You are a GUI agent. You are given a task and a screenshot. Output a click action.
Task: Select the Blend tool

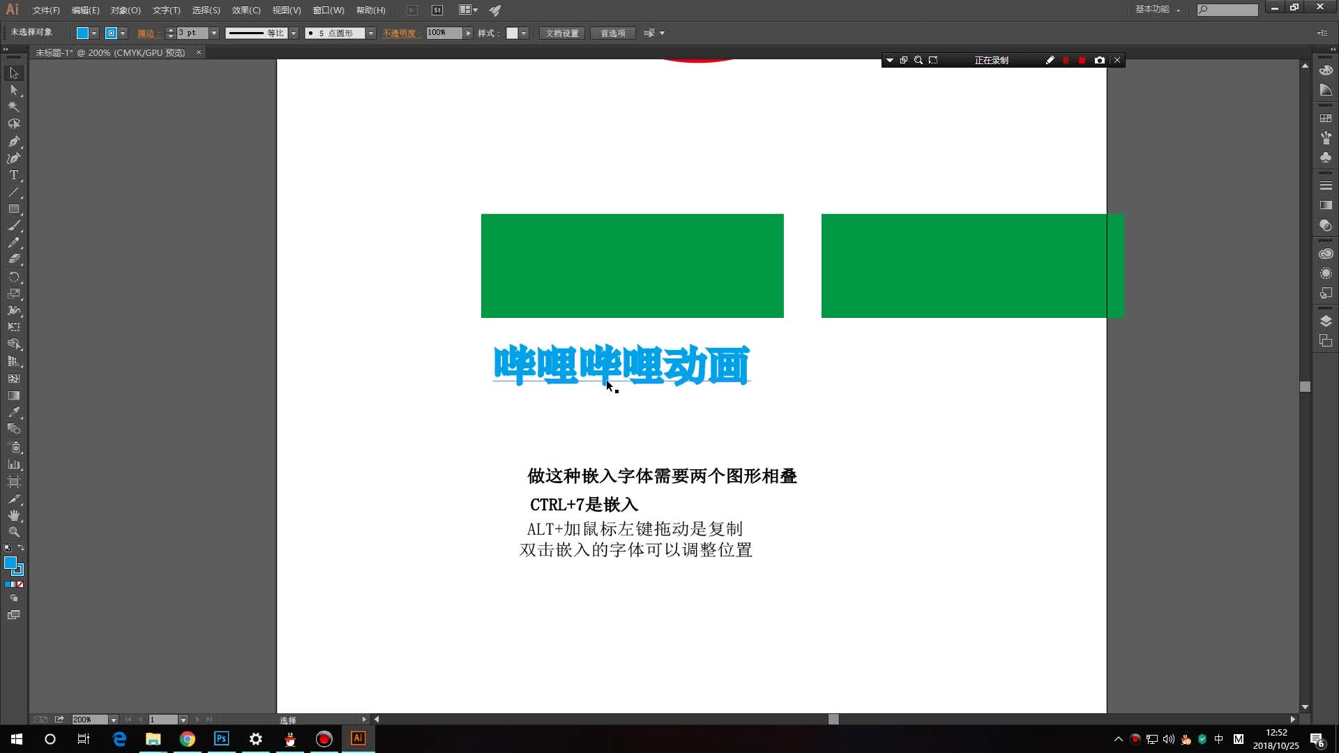[x=14, y=429]
